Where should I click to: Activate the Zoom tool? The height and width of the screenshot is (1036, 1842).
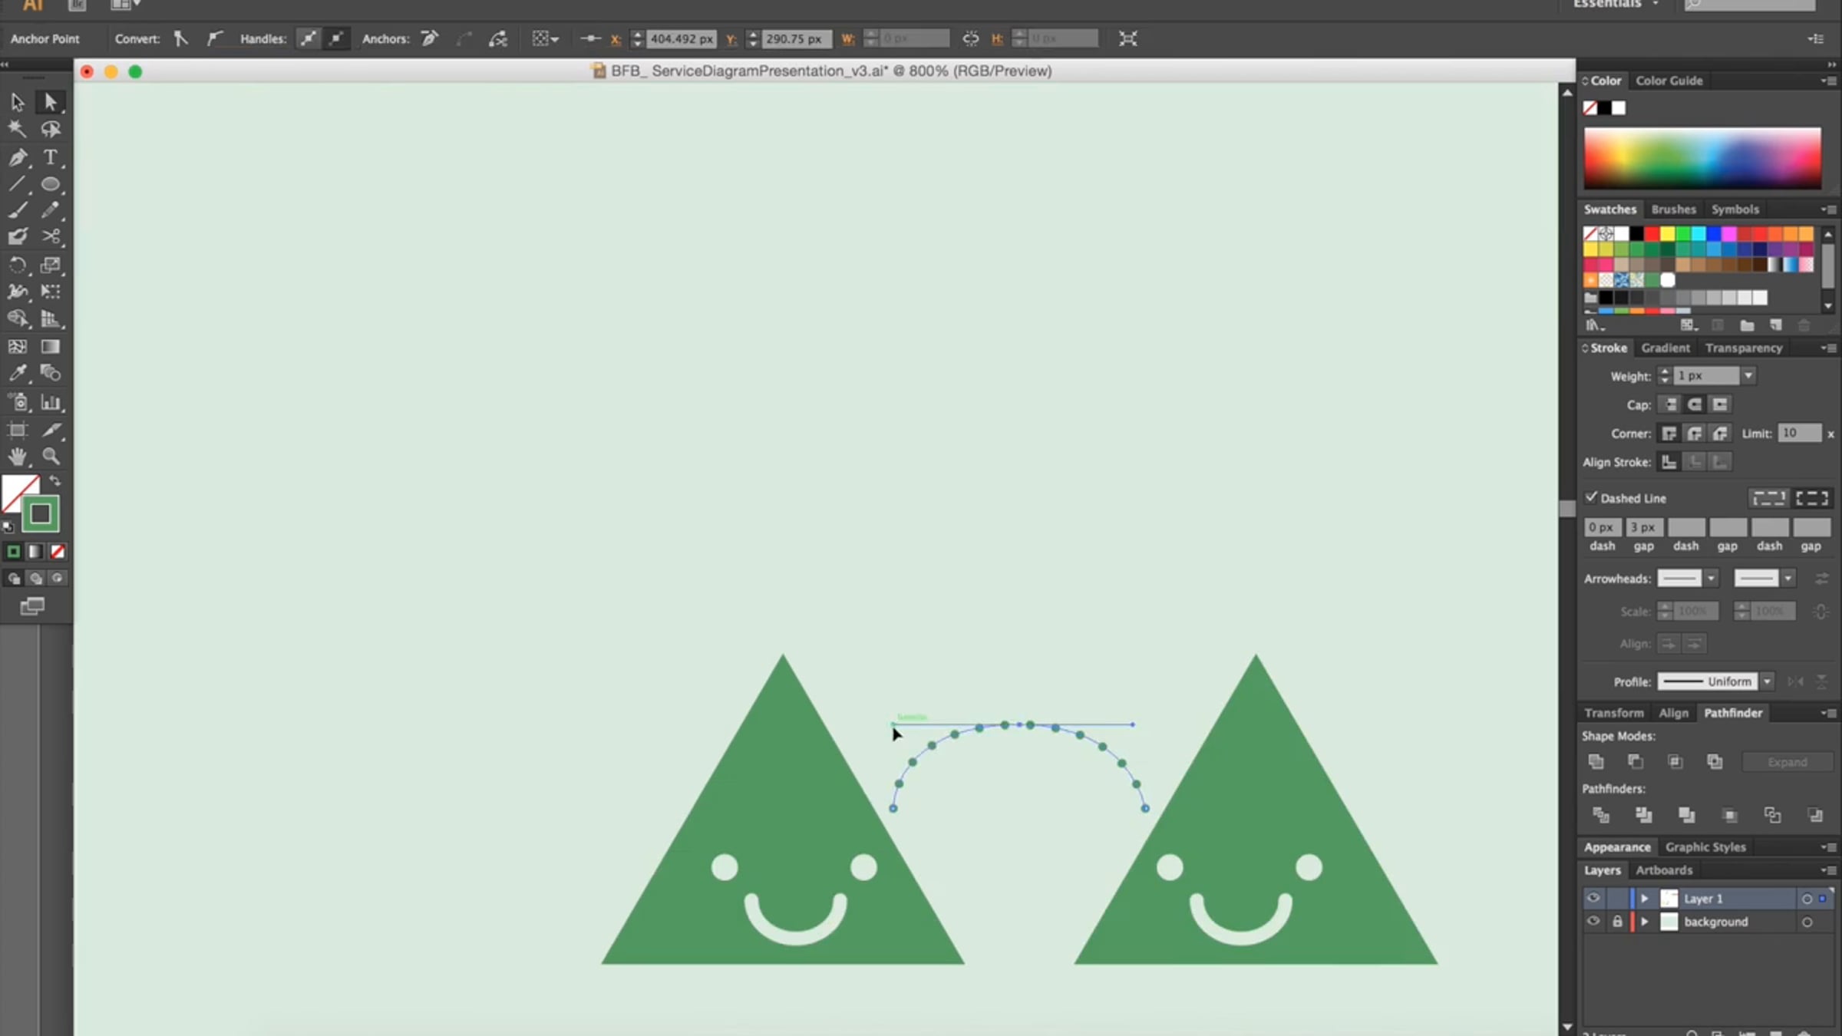[51, 457]
